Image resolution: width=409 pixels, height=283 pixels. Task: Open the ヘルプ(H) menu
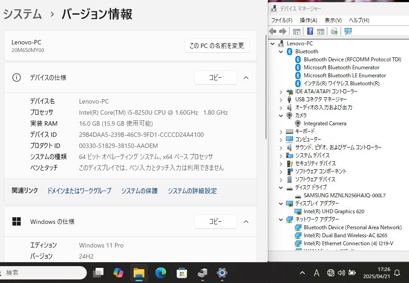point(359,20)
